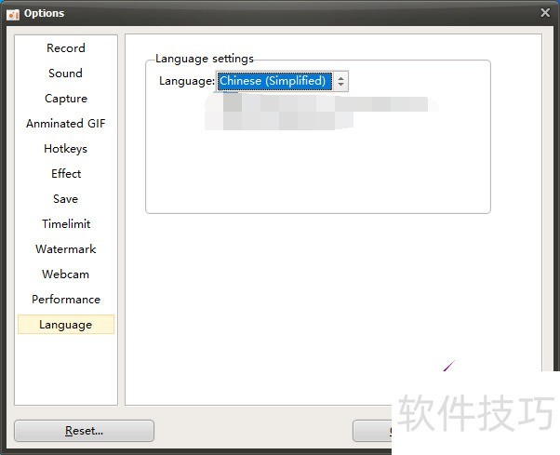Viewport: 560px width, 455px height.
Task: Go to the Watermark settings
Action: point(66,249)
